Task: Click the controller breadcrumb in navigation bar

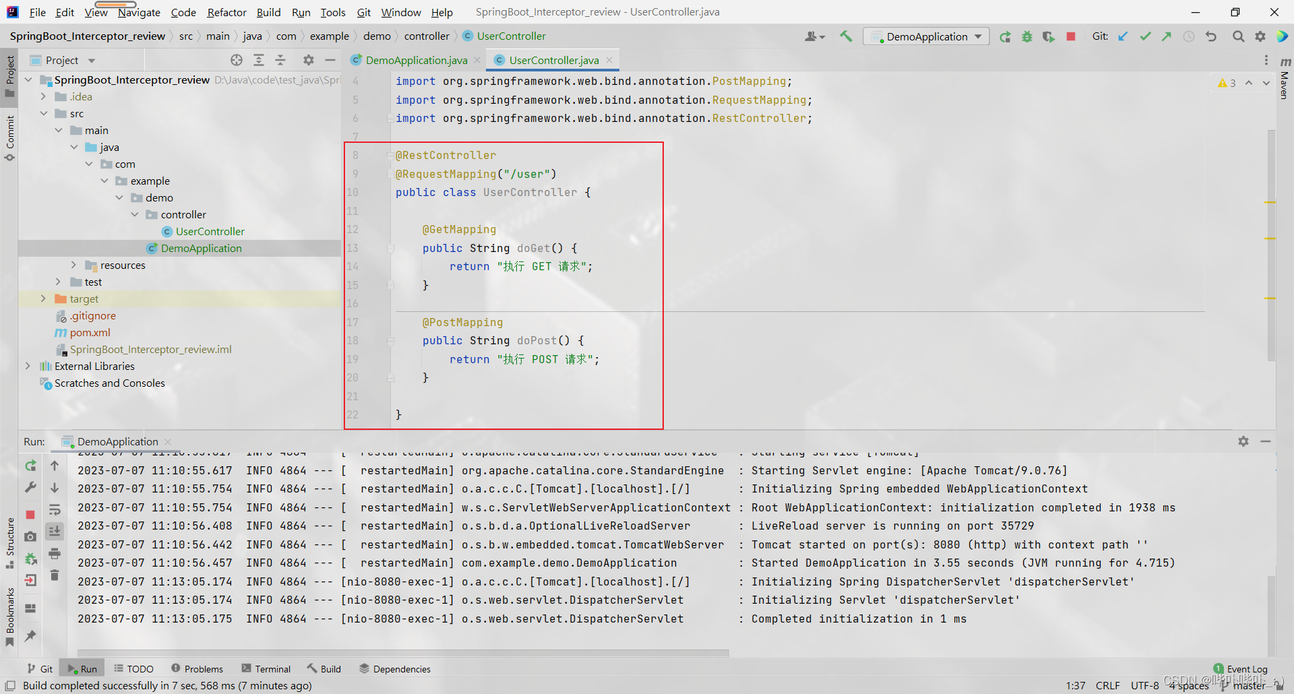Action: [x=427, y=36]
